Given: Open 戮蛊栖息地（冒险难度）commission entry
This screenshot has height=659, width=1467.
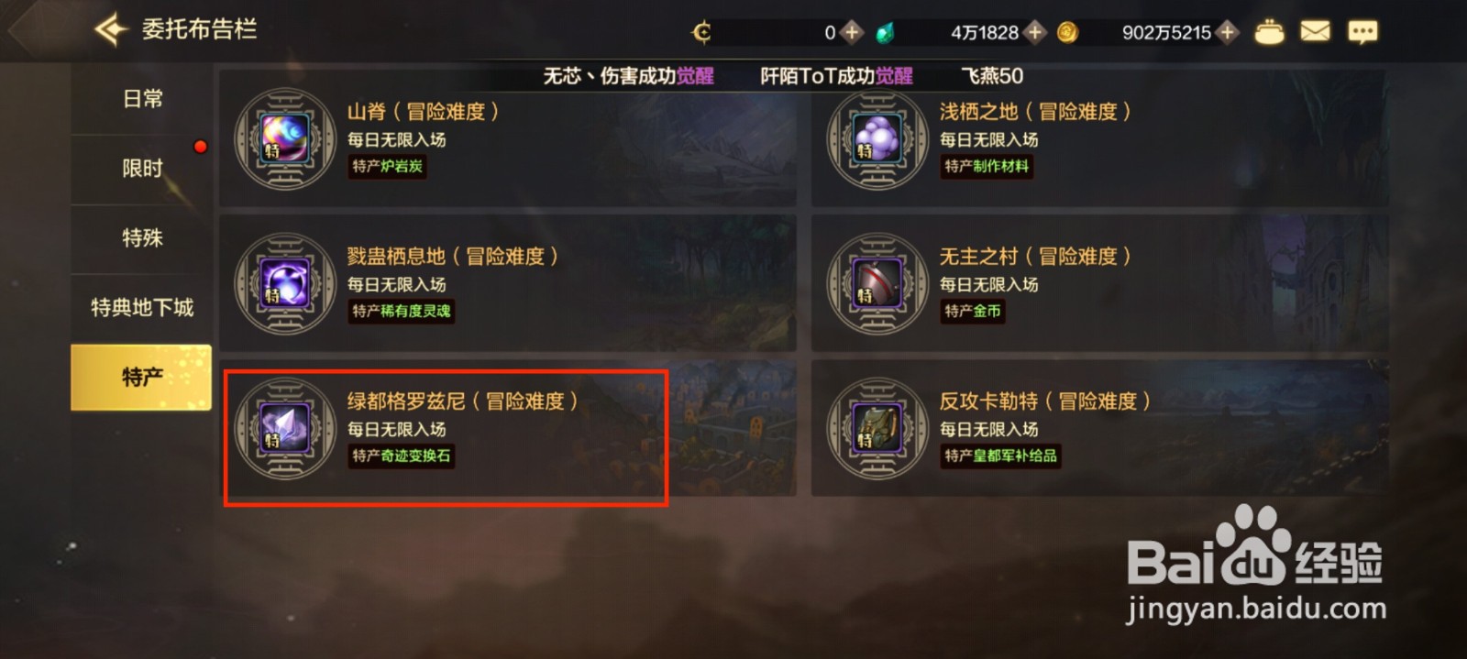Looking at the screenshot, I should coord(508,283).
